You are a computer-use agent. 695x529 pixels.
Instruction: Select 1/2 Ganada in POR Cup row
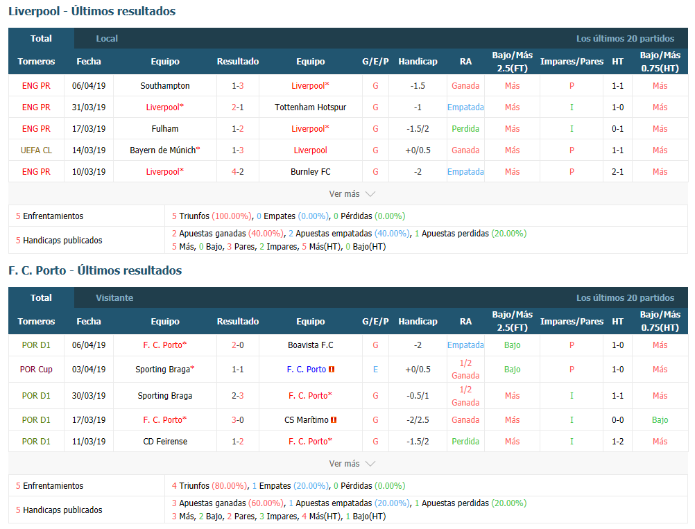point(465,370)
